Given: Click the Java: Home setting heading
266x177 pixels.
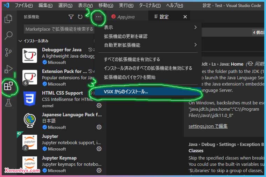Looking at the screenshot, I should coord(222,64).
